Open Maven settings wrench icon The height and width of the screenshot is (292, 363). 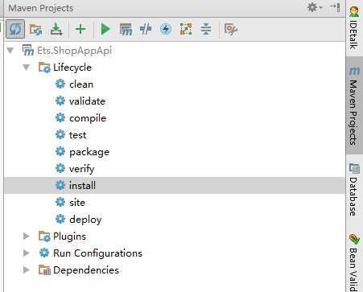click(231, 29)
